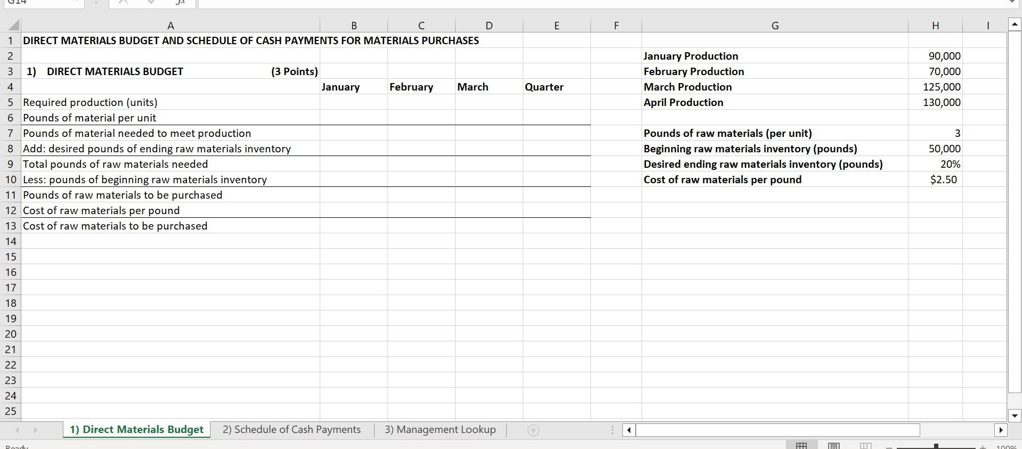Open the 3) Management Lookup tab

tap(440, 430)
